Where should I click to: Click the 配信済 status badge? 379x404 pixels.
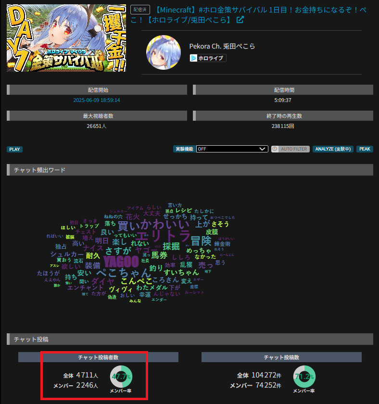click(140, 10)
